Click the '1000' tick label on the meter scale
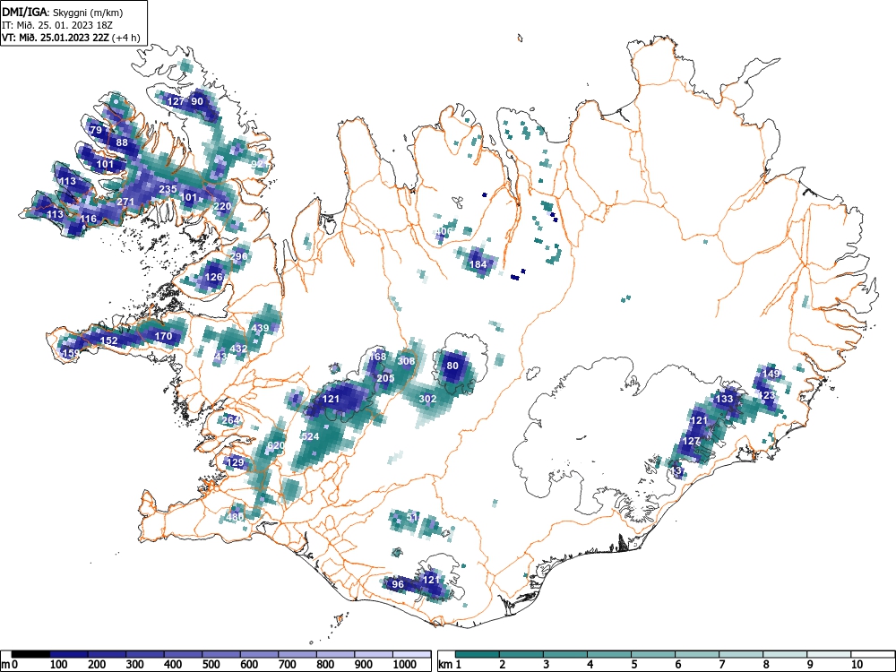 coord(405,664)
